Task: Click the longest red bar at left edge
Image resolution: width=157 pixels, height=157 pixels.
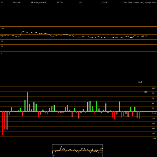Action: (3, 123)
